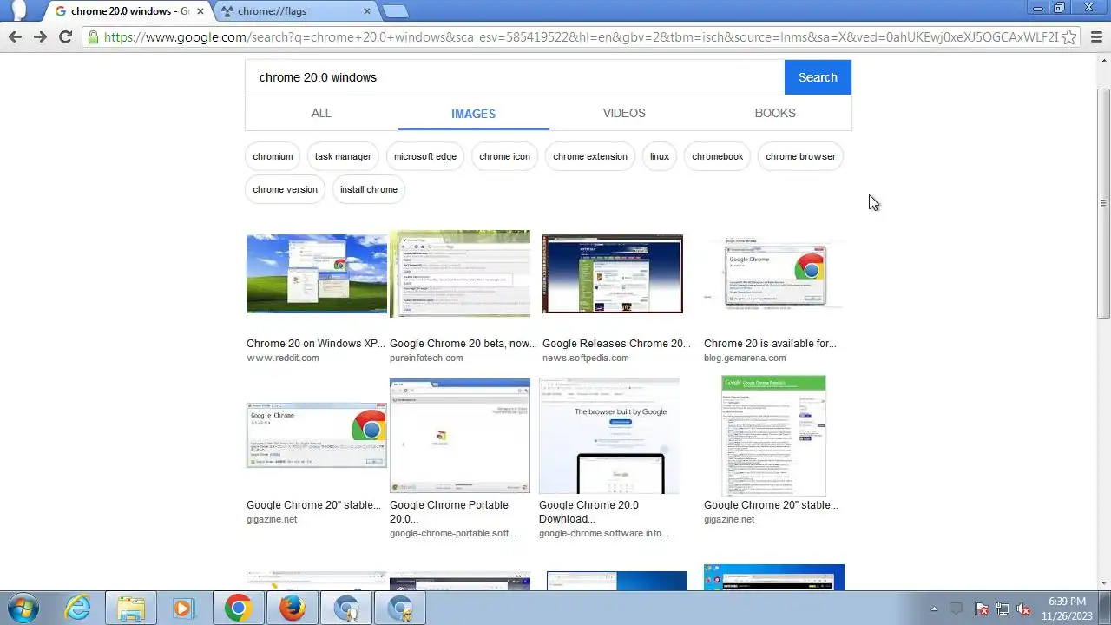Reload the current page
This screenshot has width=1111, height=625.
point(65,36)
